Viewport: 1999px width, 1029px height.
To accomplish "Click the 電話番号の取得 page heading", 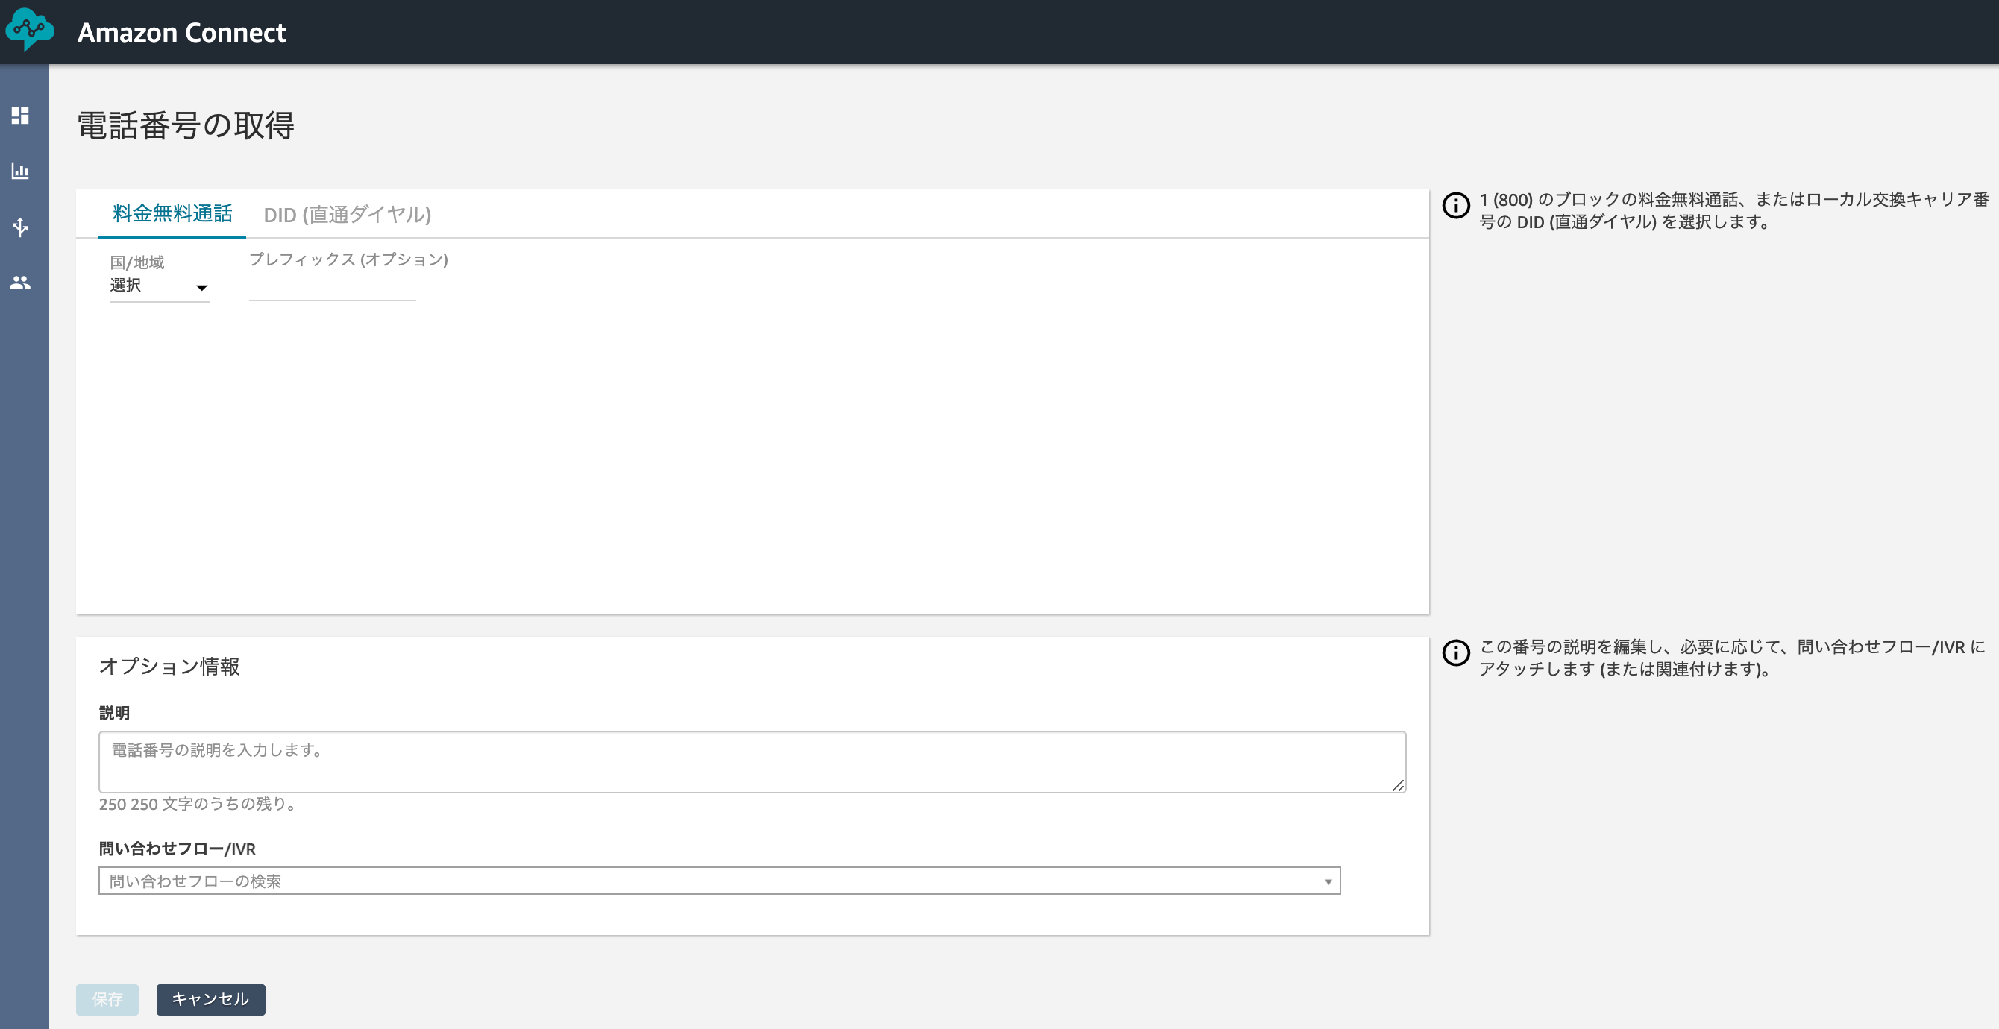I will pos(186,125).
